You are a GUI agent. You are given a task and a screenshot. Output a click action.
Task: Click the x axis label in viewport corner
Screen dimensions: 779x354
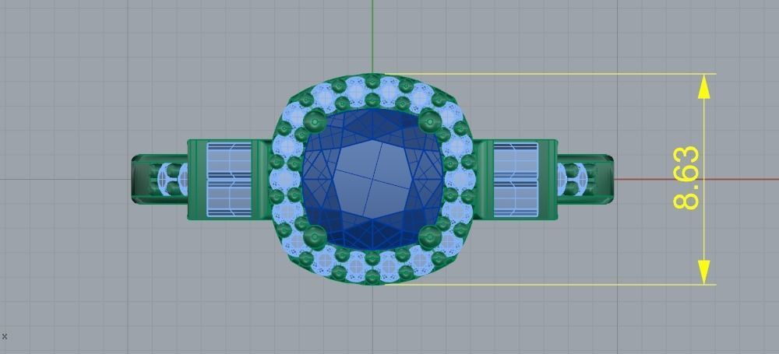tap(5, 336)
